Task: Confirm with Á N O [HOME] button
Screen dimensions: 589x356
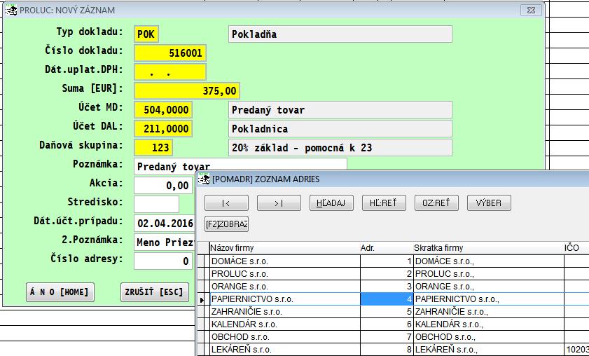Action: point(60,292)
